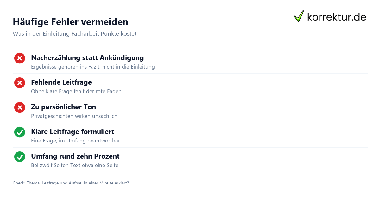Click the green check icon beside Umfang rund zehn Prozent

(20, 157)
